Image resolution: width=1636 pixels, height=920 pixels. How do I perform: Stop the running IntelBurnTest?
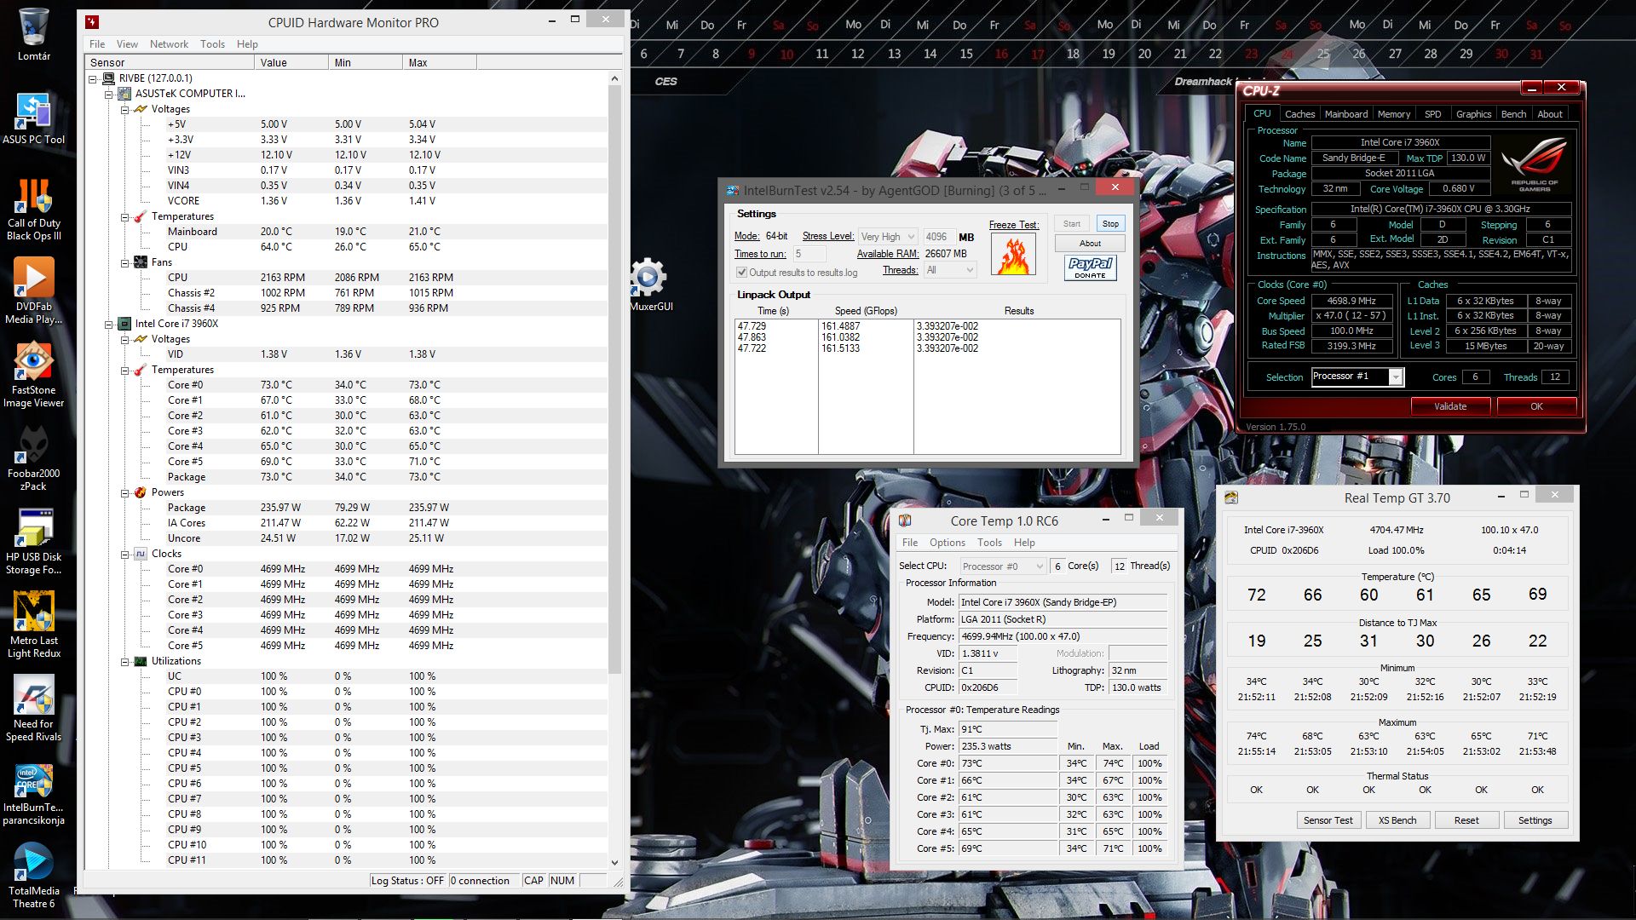click(x=1110, y=224)
